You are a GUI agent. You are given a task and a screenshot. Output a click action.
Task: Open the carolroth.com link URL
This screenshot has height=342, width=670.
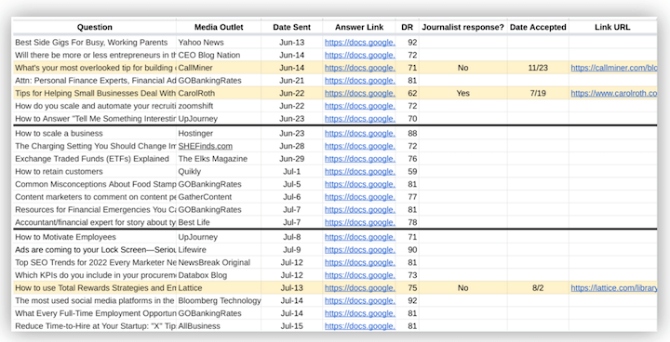tap(613, 93)
